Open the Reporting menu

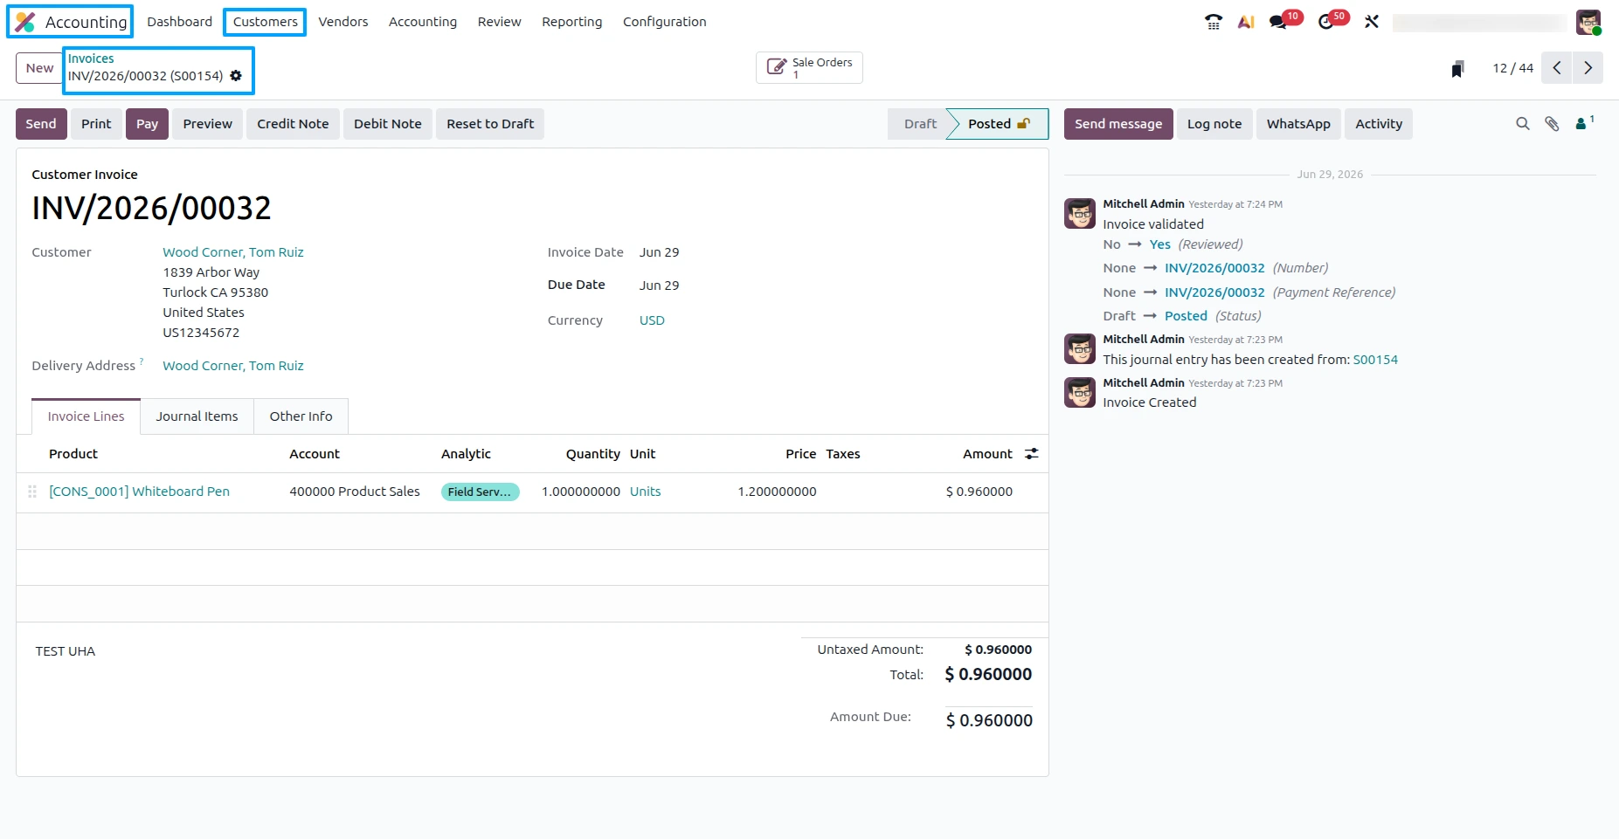(571, 22)
